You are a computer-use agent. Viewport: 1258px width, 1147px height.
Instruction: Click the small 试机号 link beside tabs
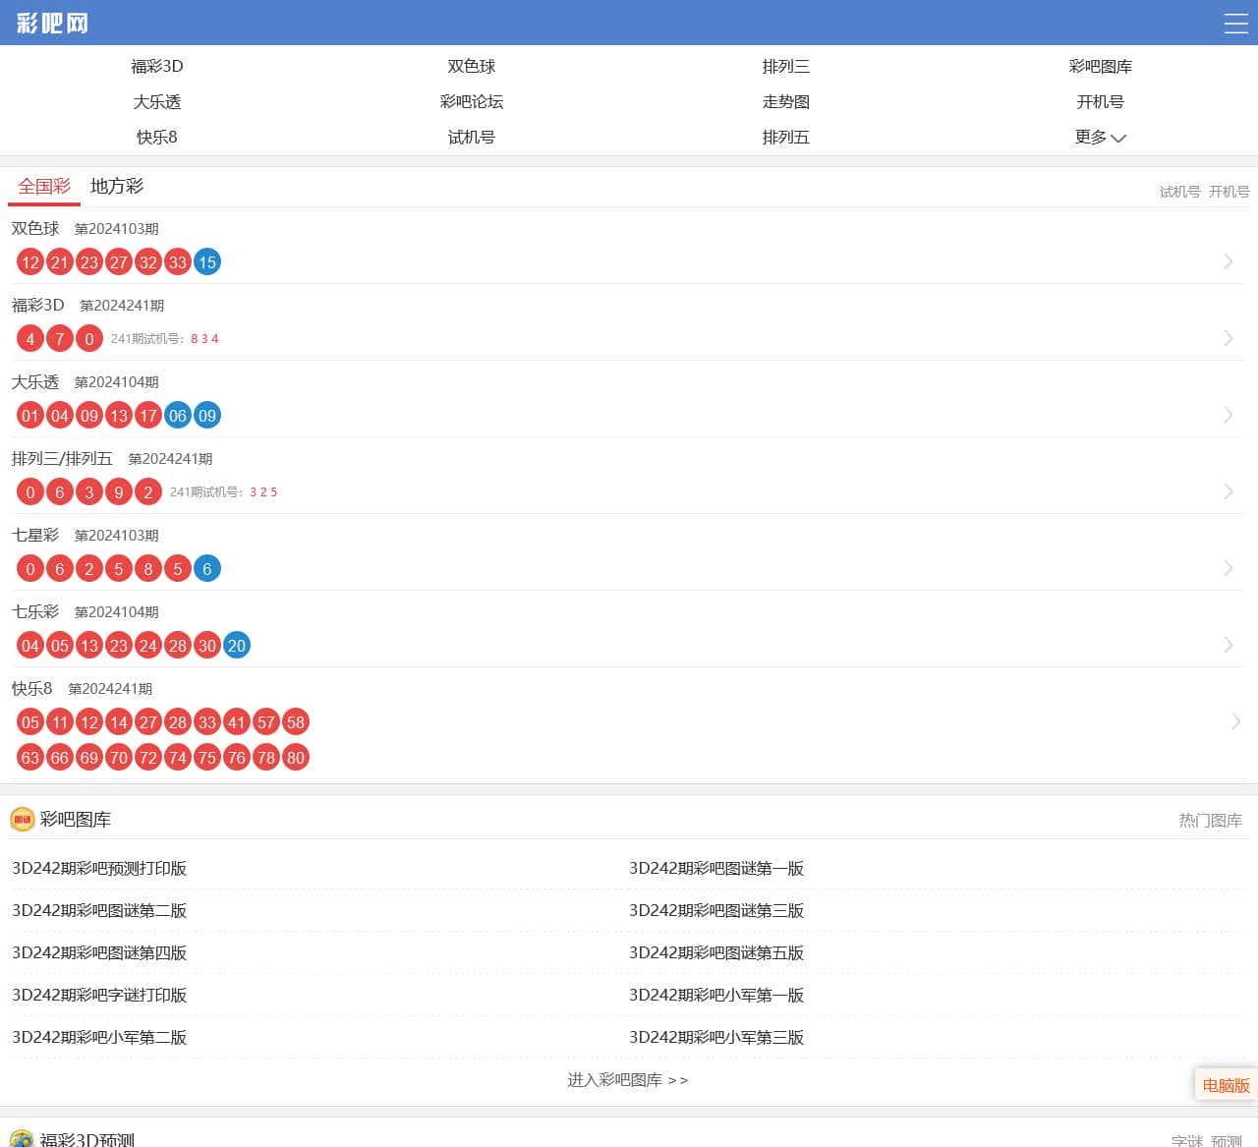[1179, 192]
